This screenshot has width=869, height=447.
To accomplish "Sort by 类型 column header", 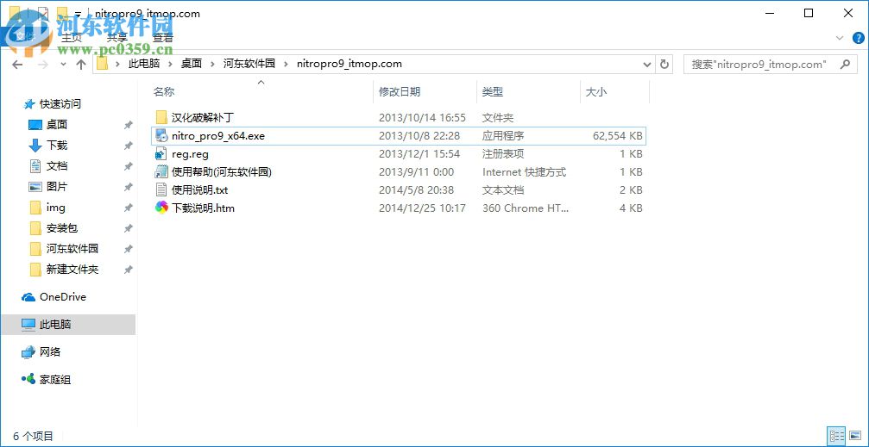I will point(493,92).
